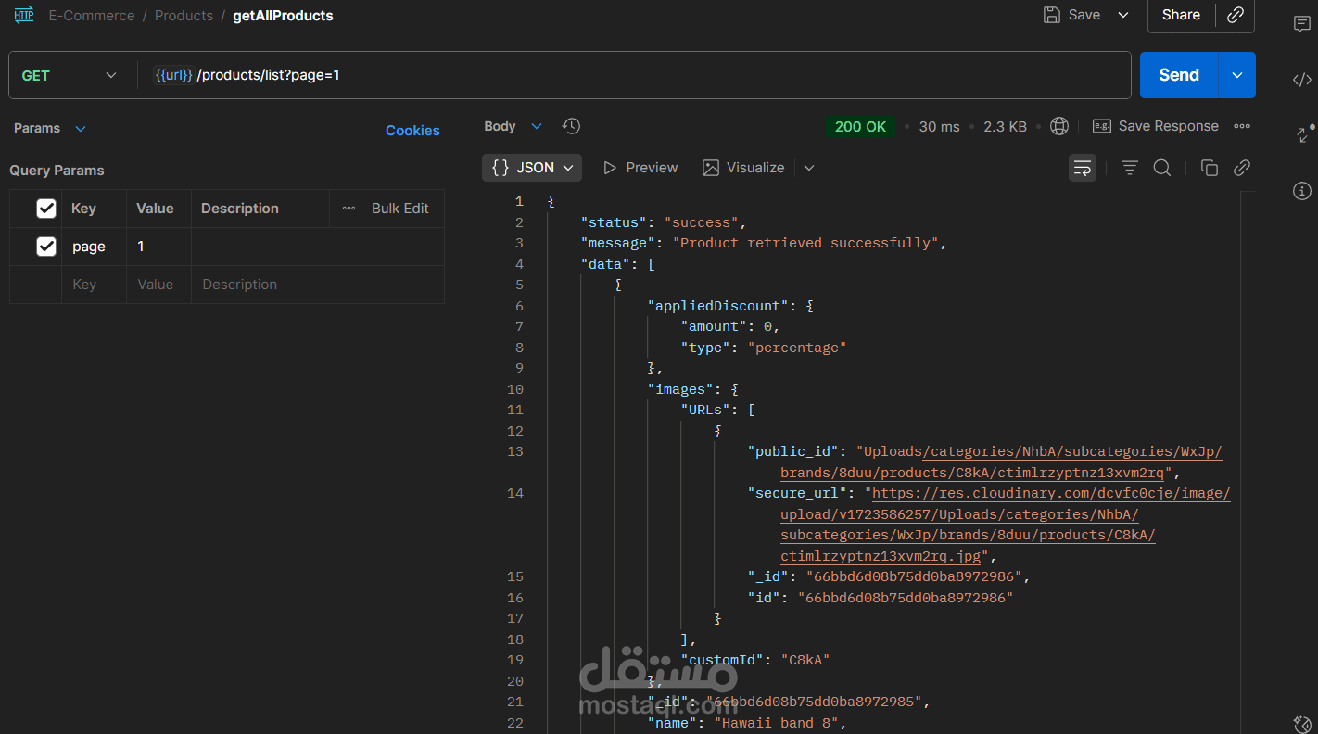
Task: Click the network globe icon
Action: [1059, 127]
